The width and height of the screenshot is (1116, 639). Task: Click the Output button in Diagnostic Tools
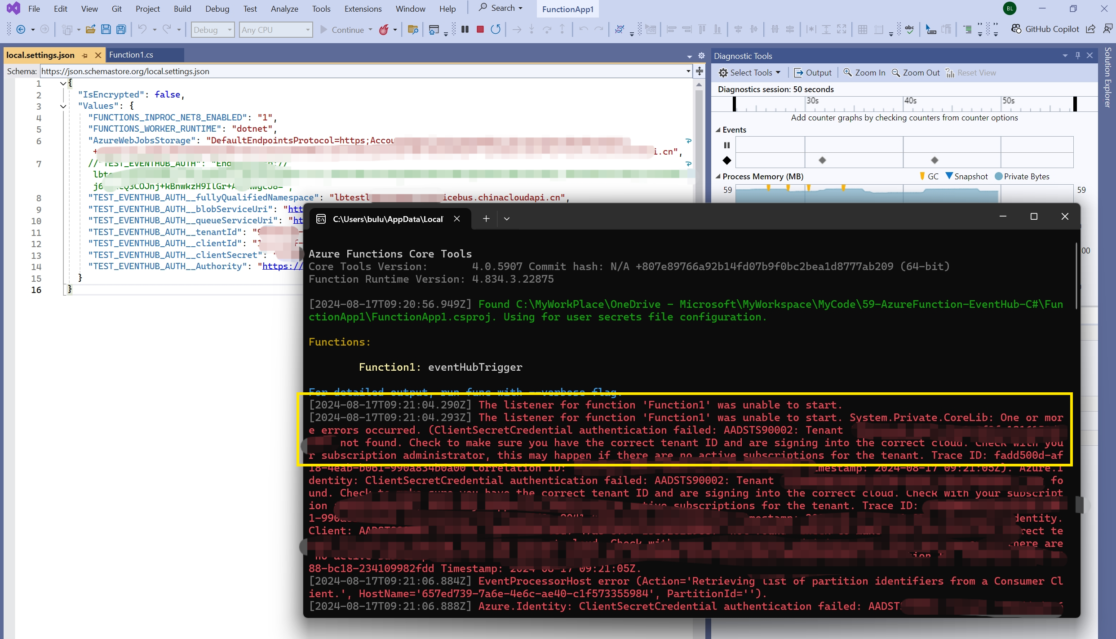(813, 73)
